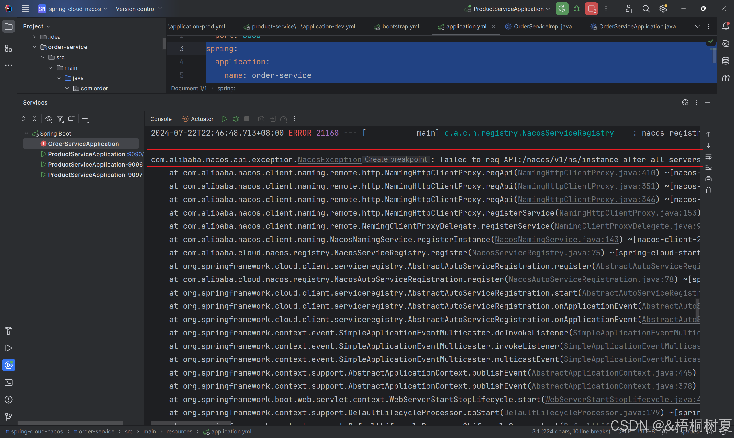Open Project view mode dropdown
This screenshot has width=734, height=438.
(x=36, y=26)
